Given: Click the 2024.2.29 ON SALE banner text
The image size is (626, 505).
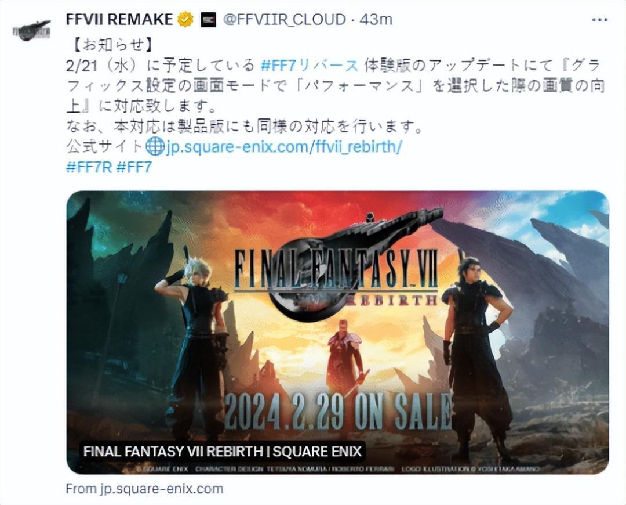Looking at the screenshot, I should 339,412.
